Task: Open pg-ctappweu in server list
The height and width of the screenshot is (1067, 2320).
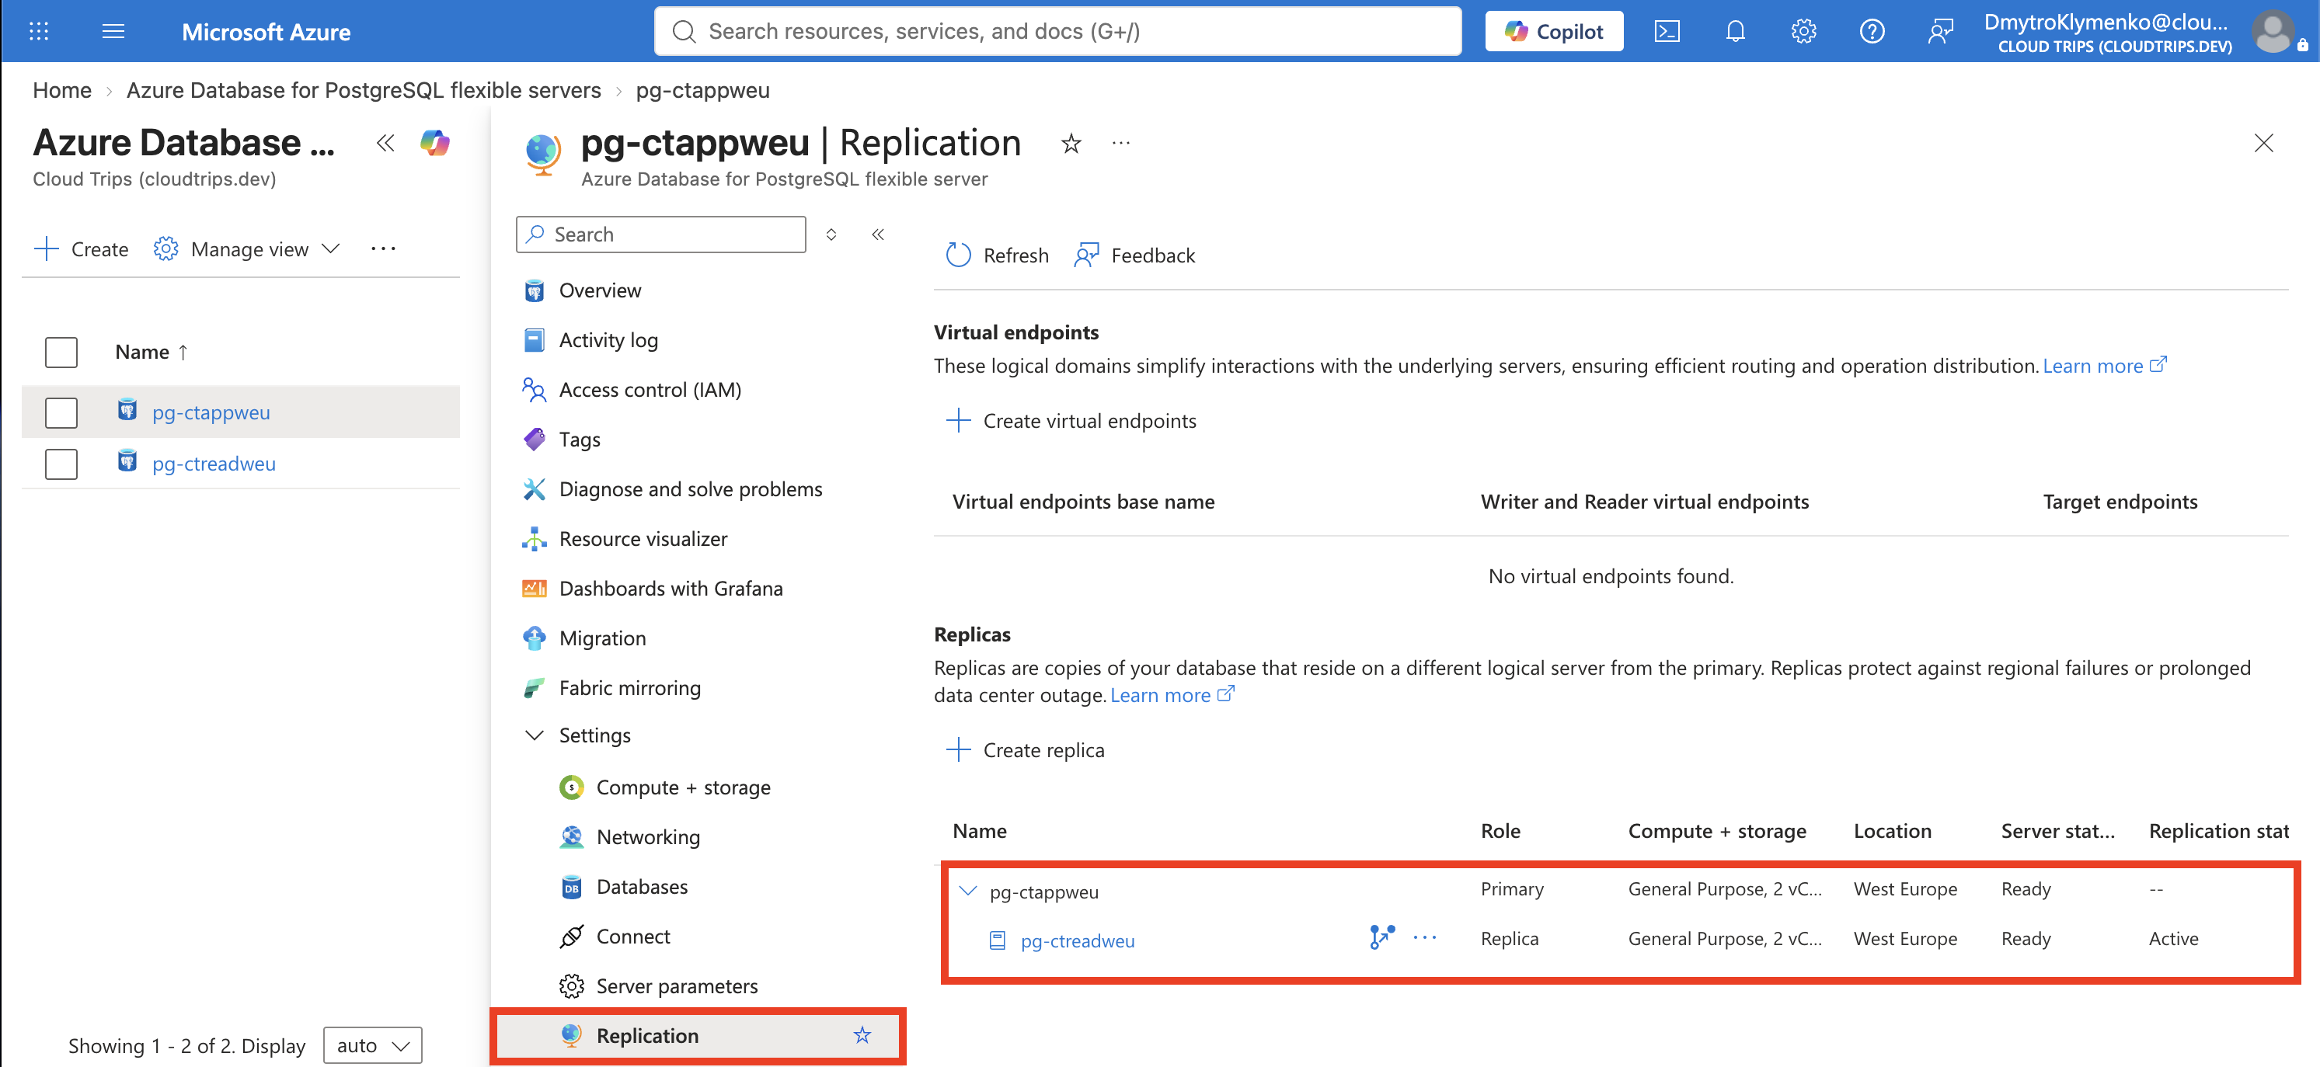Action: pos(211,412)
